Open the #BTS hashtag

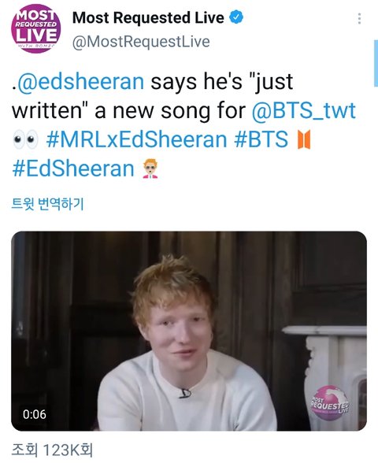(261, 139)
